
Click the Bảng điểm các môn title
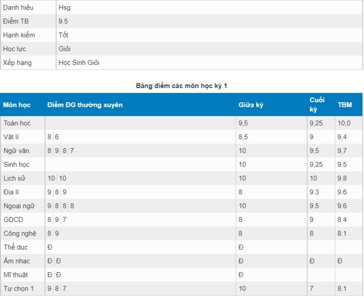[x=181, y=86]
